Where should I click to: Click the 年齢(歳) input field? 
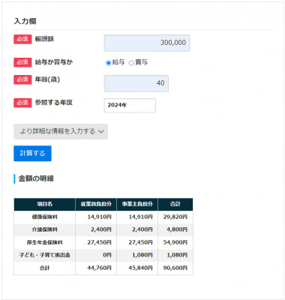coord(136,83)
